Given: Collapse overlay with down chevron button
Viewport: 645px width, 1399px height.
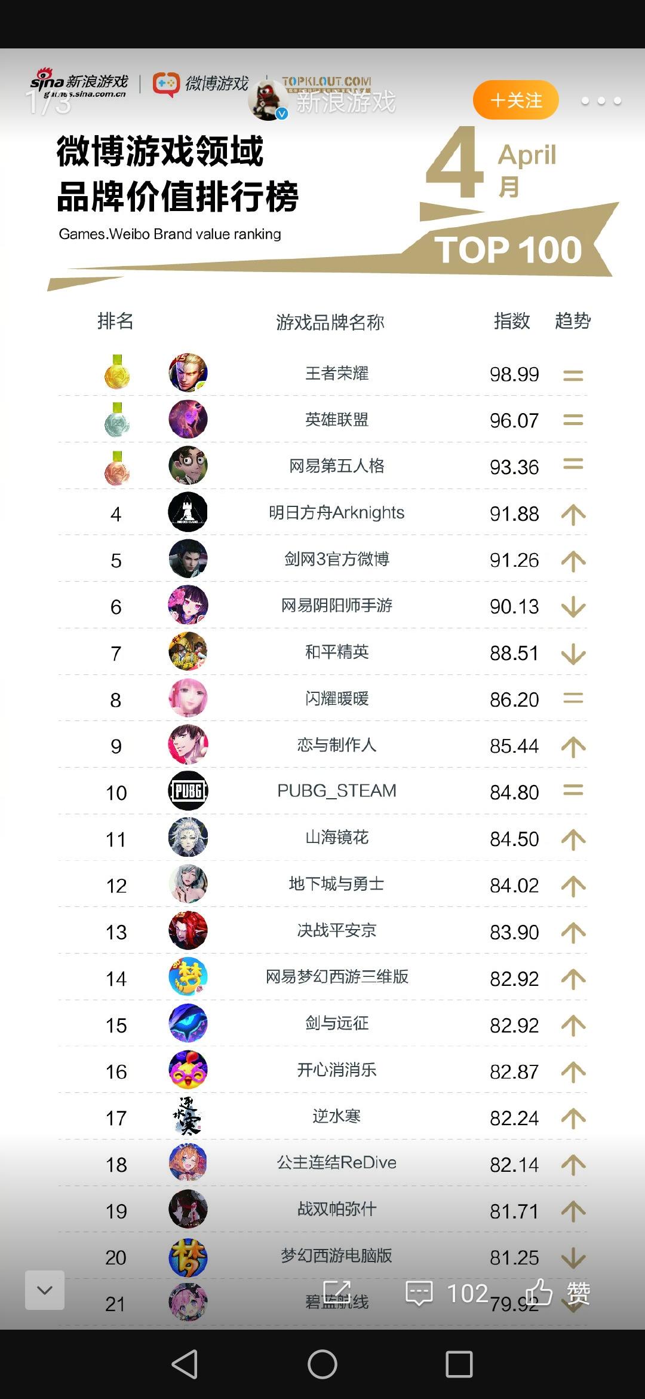Looking at the screenshot, I should (x=45, y=1290).
